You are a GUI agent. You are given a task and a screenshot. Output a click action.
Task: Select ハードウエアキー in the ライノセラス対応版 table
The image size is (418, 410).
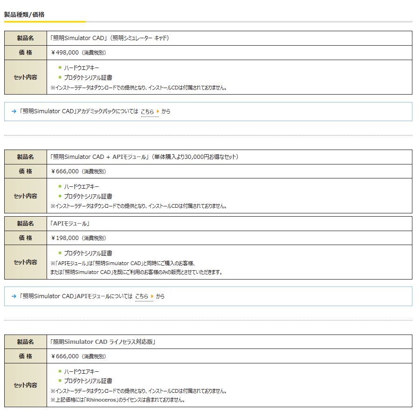(81, 372)
